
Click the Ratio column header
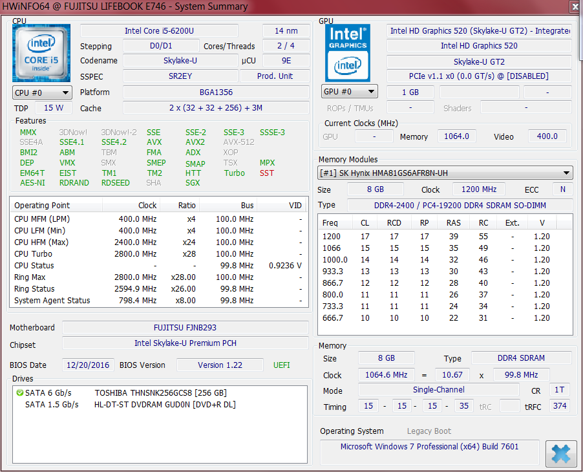click(x=179, y=206)
